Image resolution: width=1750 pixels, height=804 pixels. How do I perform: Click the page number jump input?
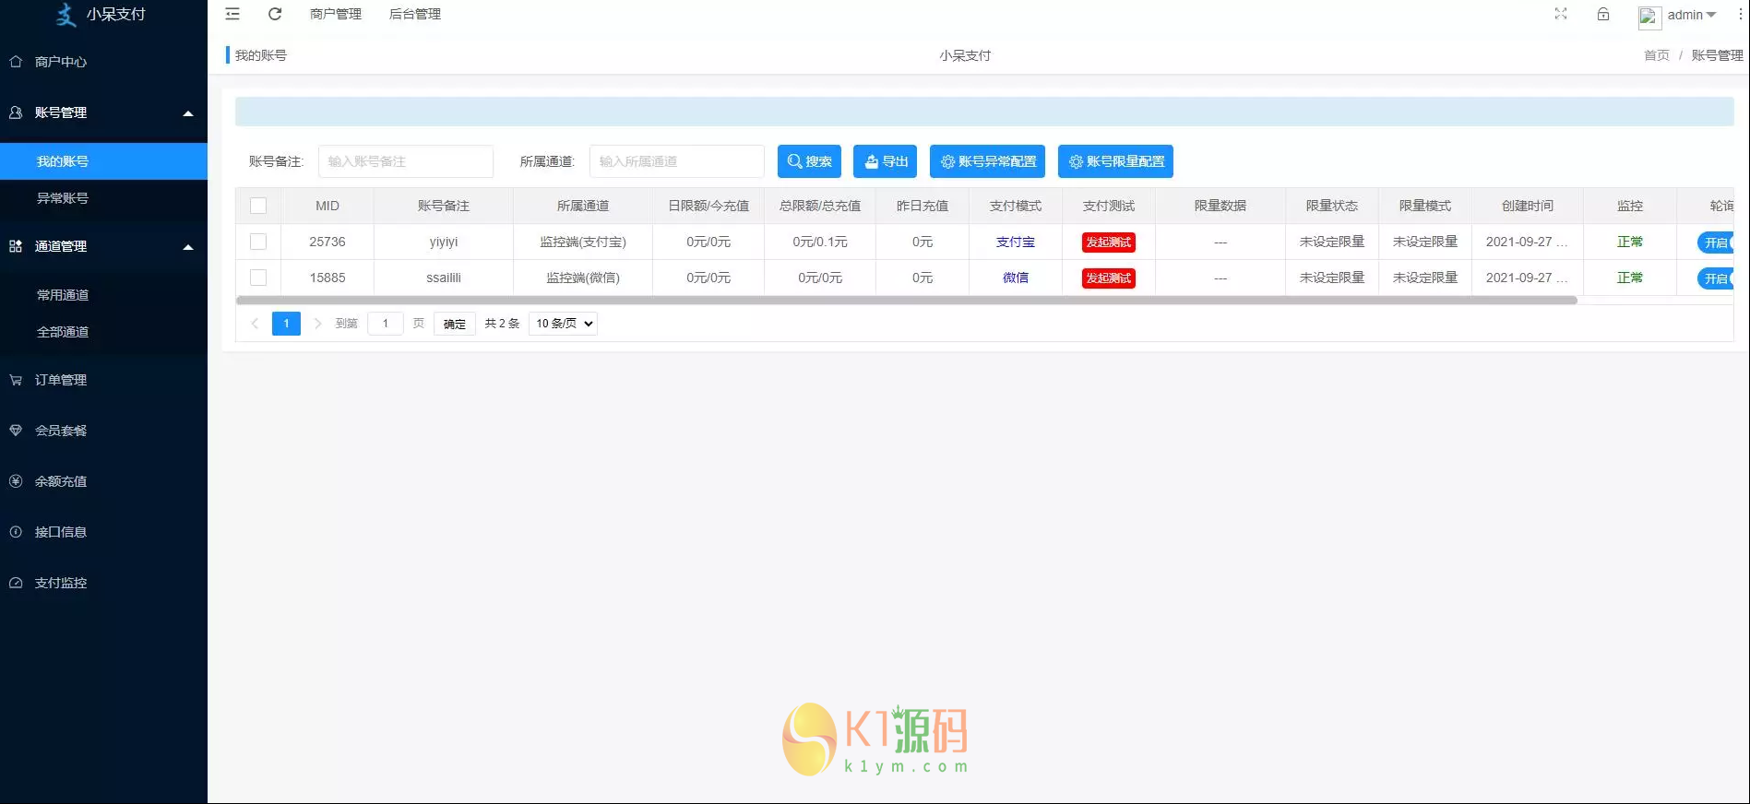point(386,324)
